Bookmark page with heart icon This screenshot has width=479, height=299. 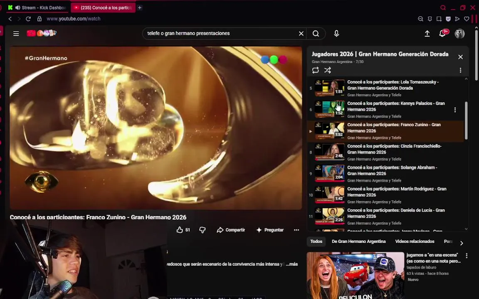(467, 19)
